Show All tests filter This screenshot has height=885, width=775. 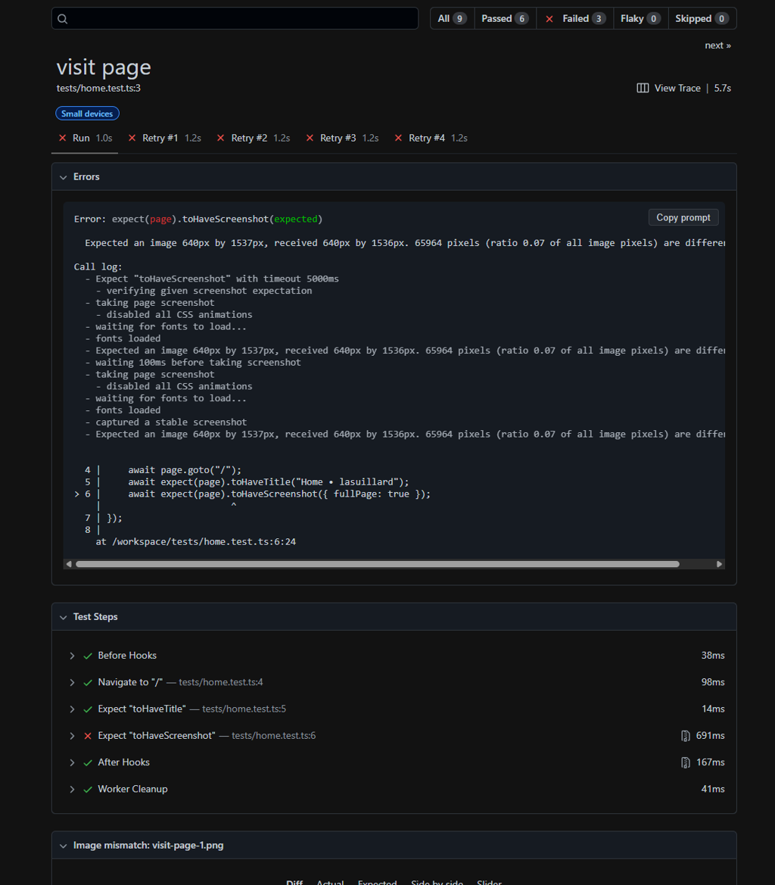[451, 19]
